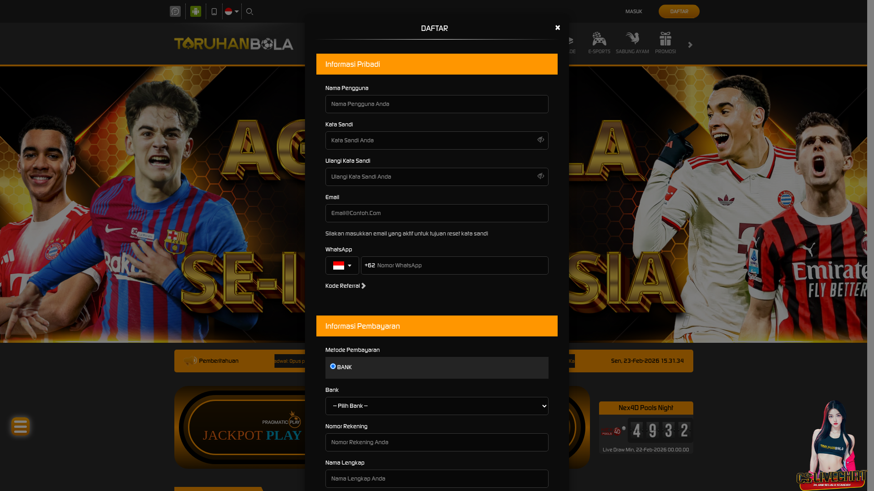
Task: Open the live chat bubble icon
Action: pos(175,11)
